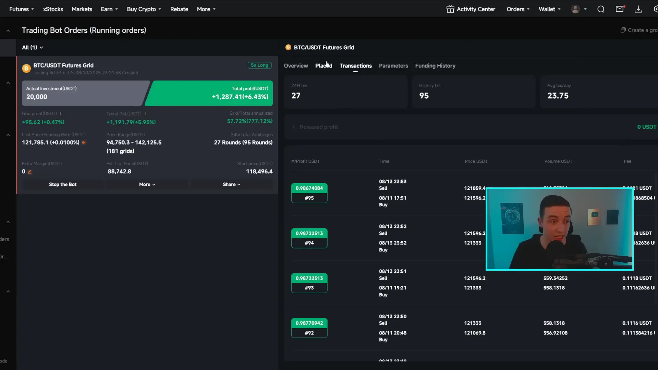Click the #94 transaction profit badge
The height and width of the screenshot is (370, 658).
point(309,238)
